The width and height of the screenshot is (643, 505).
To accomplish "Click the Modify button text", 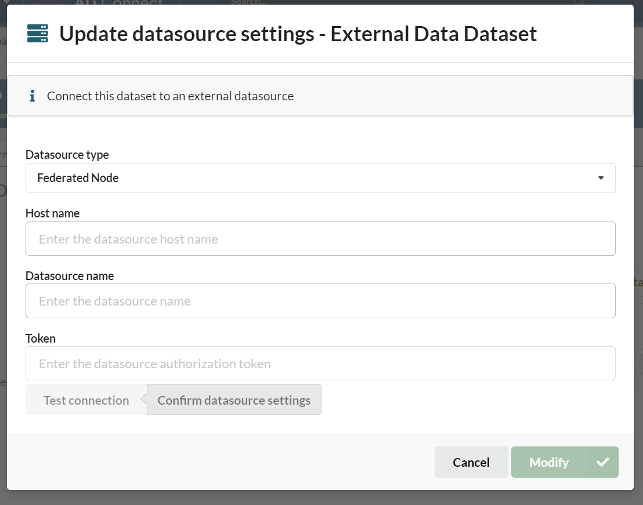I will click(x=548, y=462).
